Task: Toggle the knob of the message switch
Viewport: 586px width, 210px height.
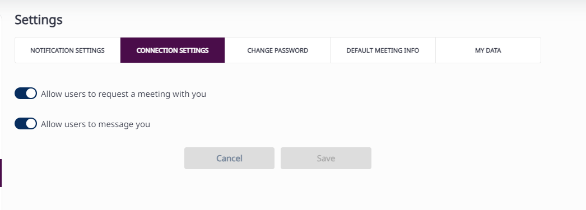Action: pyautogui.click(x=31, y=124)
